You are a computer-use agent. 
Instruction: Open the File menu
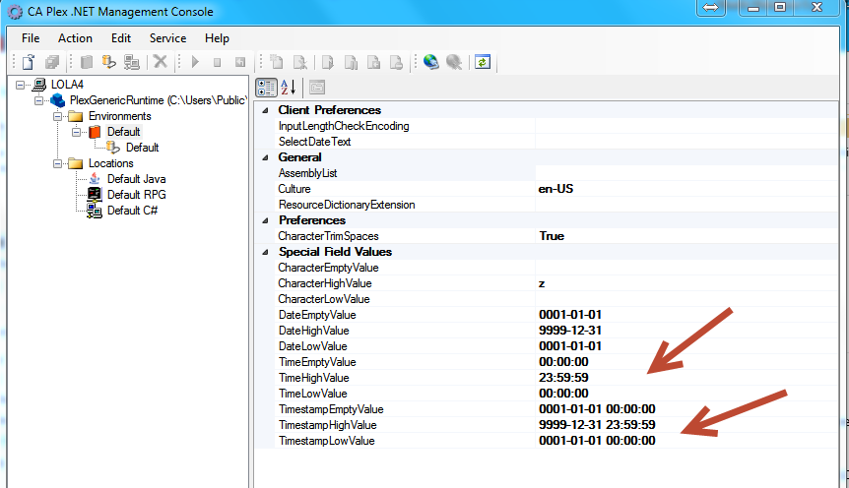(x=31, y=37)
